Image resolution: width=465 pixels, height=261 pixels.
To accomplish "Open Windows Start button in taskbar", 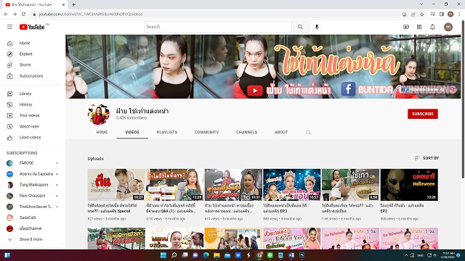I will pos(163,255).
